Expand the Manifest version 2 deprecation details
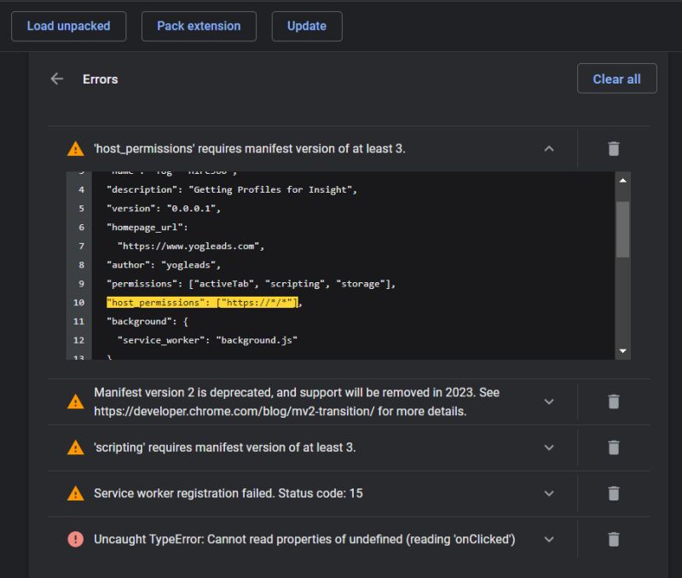 pyautogui.click(x=549, y=401)
